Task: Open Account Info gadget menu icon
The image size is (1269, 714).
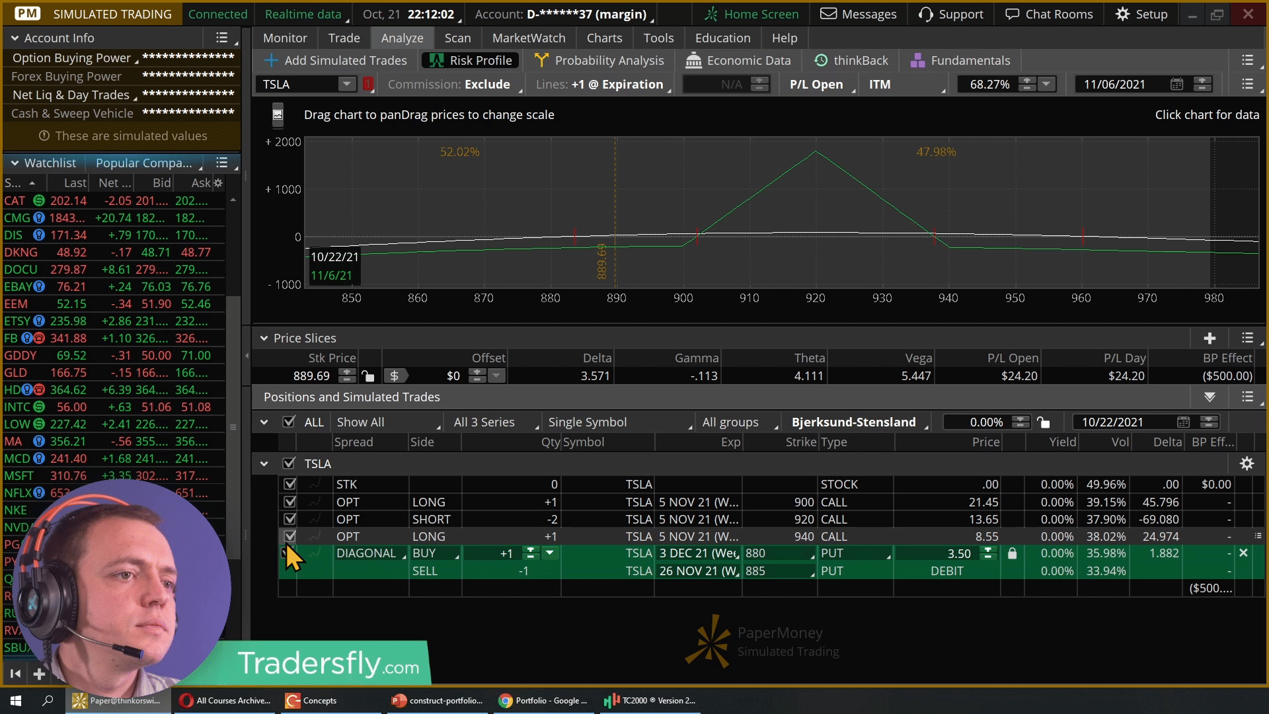Action: point(222,38)
